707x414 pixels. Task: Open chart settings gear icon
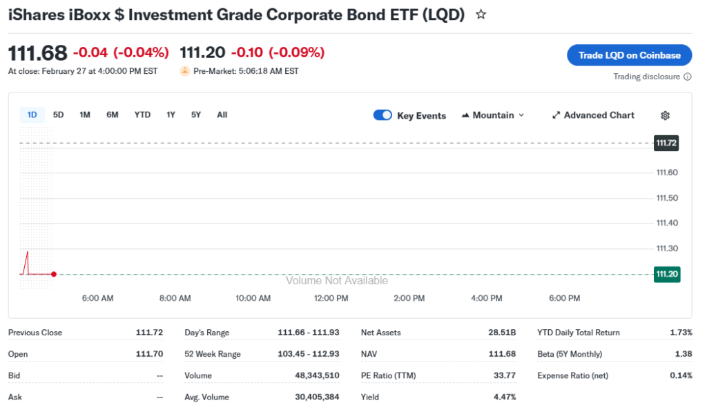666,115
